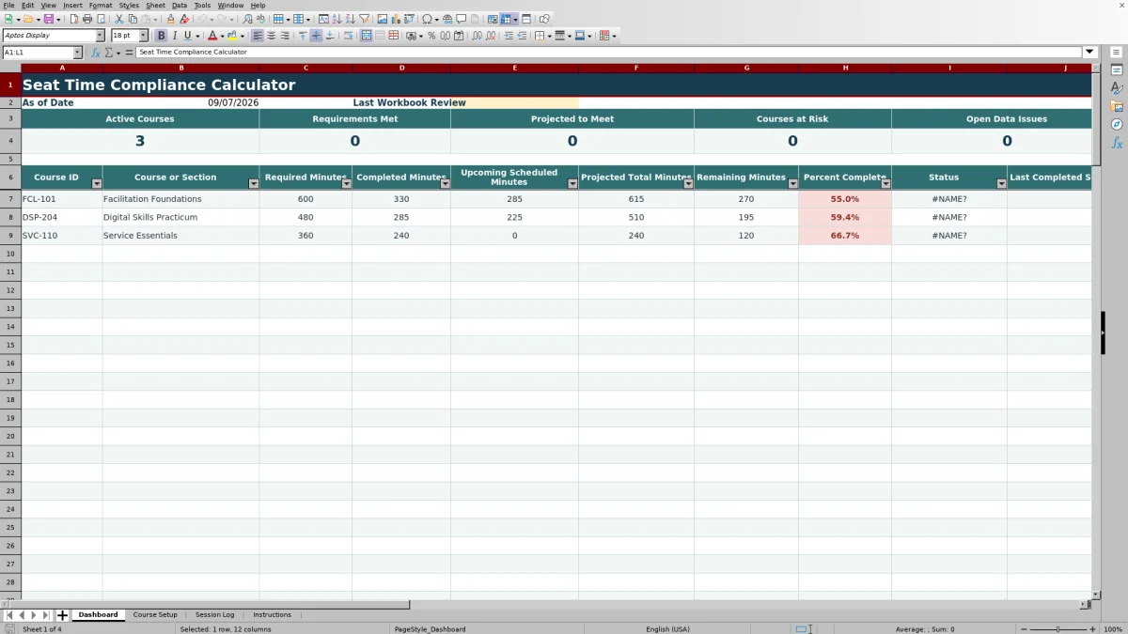Click the Print icon in toolbar
This screenshot has height=634, width=1128.
(86, 19)
